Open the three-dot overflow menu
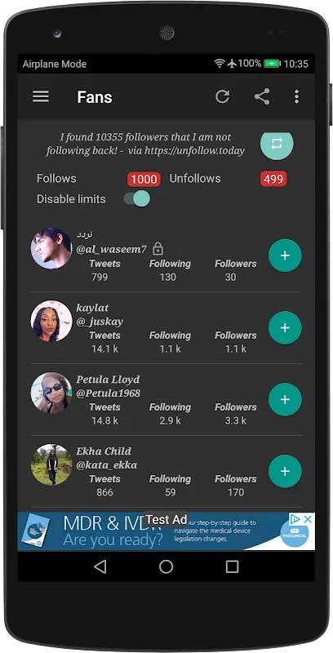This screenshot has height=653, width=333. [x=296, y=96]
